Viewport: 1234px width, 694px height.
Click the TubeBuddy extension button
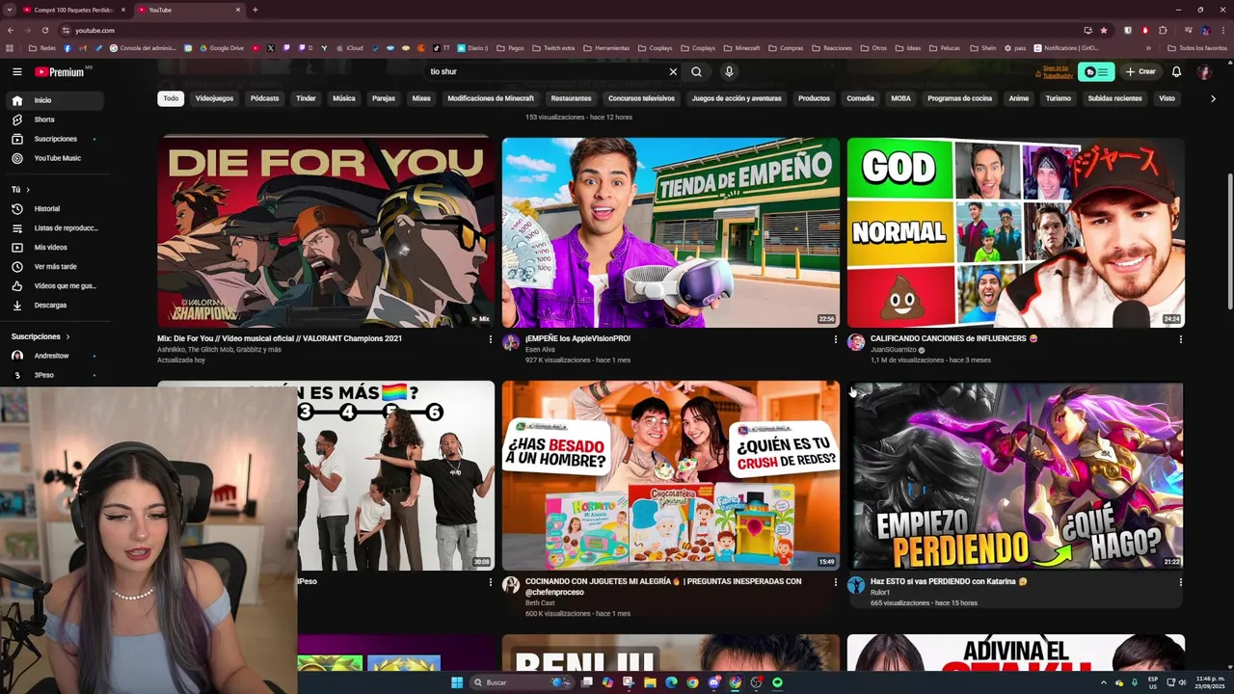point(1096,71)
